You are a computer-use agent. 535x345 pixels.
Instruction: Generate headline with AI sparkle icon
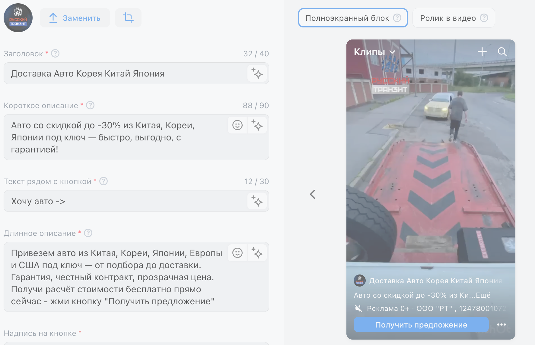point(257,73)
